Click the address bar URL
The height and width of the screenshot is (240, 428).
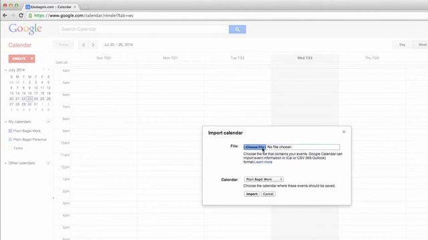pos(84,15)
